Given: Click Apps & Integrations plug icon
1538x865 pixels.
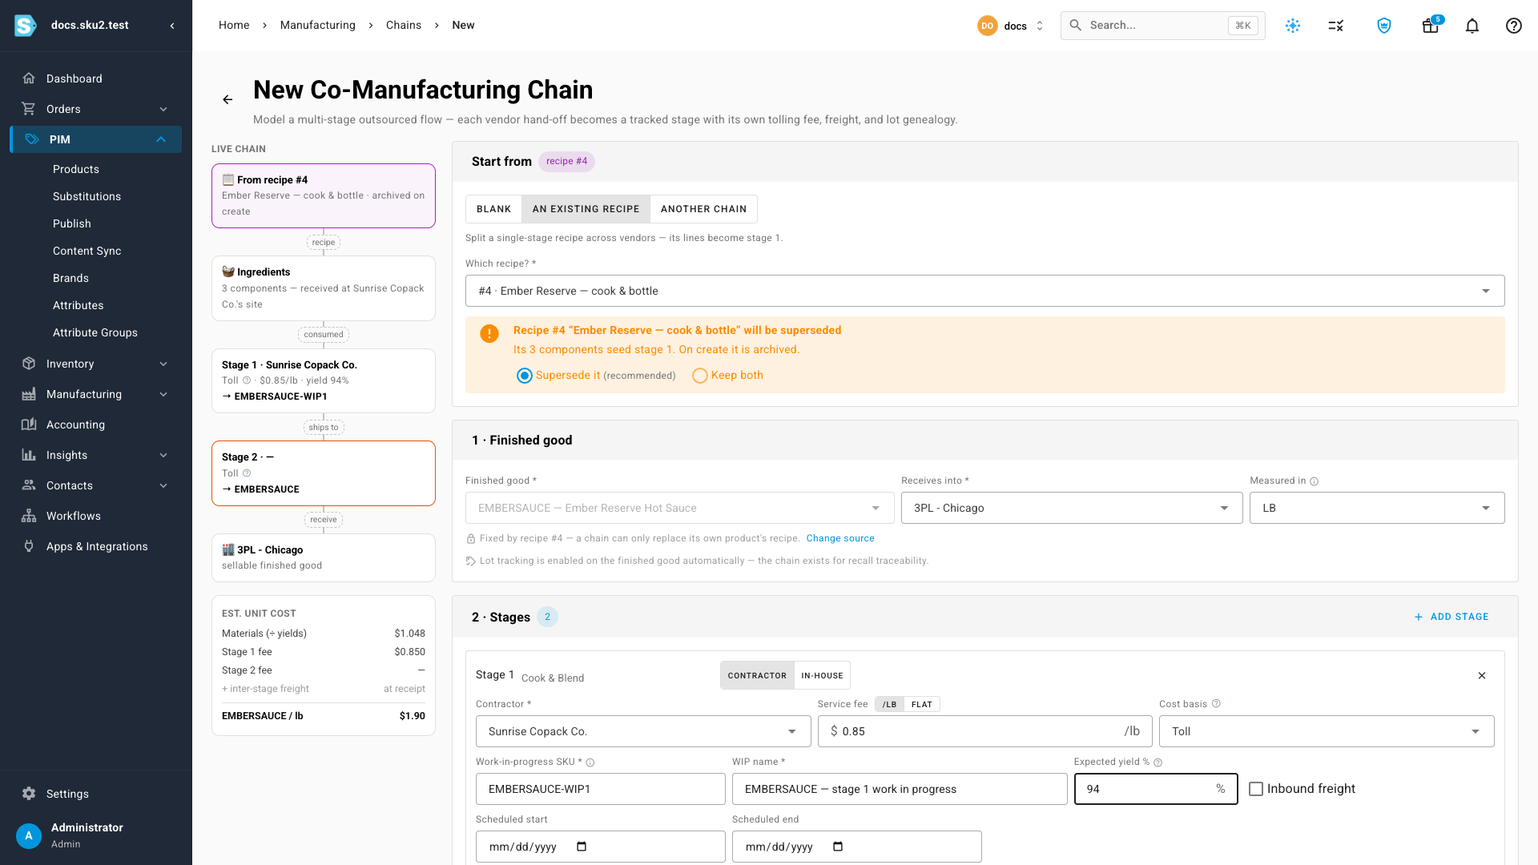Looking at the screenshot, I should (29, 546).
